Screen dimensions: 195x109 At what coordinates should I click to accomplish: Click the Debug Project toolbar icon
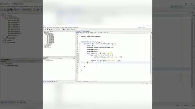coord(72,29)
